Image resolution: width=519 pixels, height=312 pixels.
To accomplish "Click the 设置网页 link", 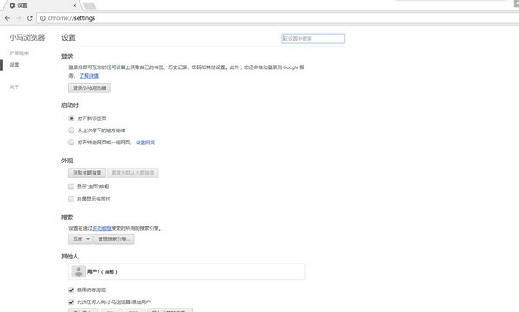I will coord(145,143).
